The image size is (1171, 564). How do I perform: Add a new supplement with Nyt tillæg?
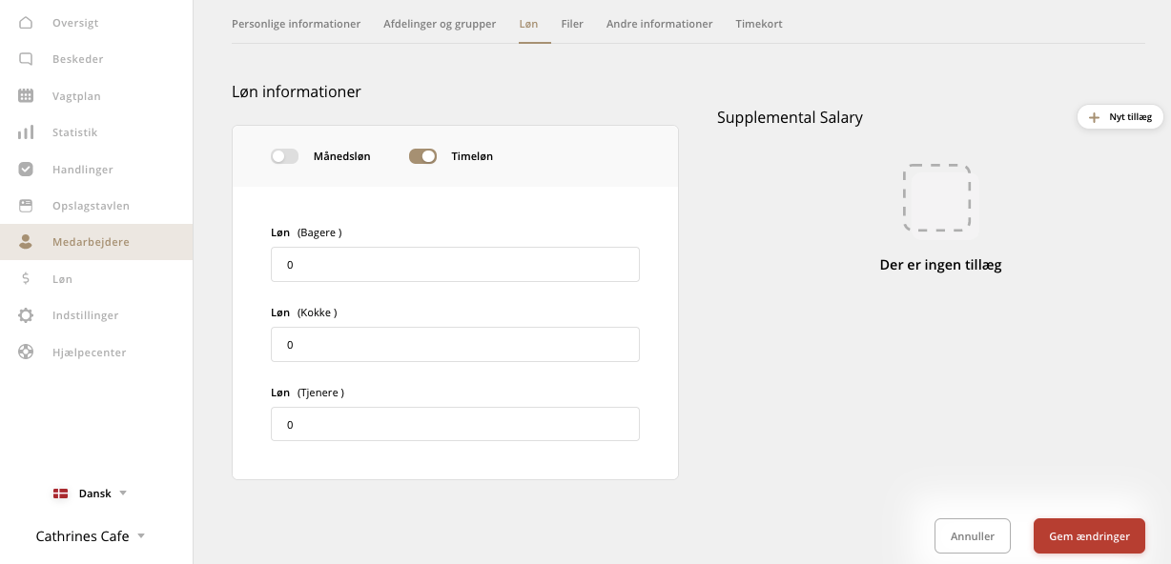click(x=1120, y=117)
